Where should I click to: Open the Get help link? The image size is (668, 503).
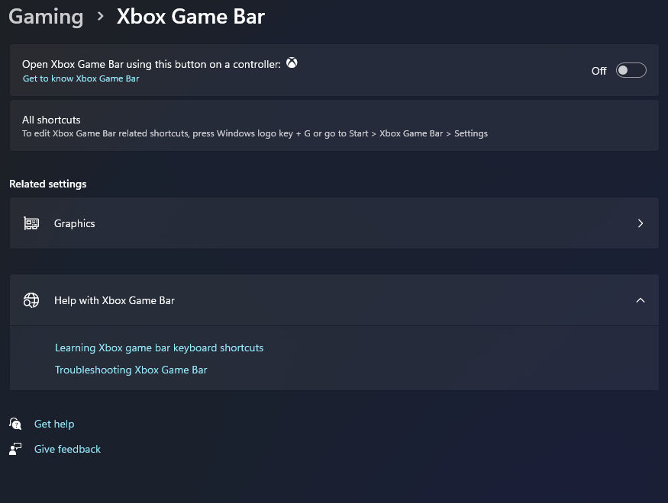point(54,424)
